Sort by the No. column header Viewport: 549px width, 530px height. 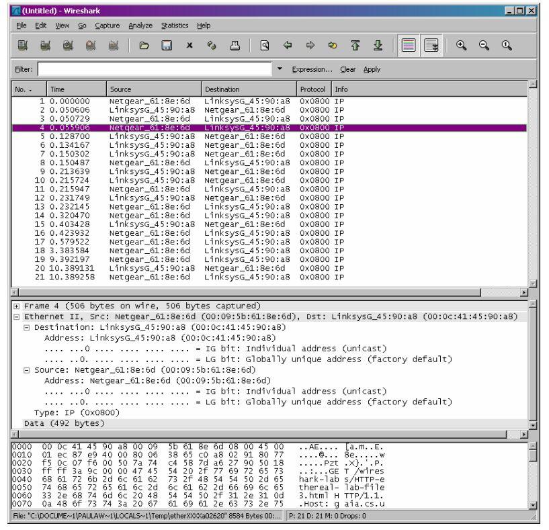pos(29,89)
